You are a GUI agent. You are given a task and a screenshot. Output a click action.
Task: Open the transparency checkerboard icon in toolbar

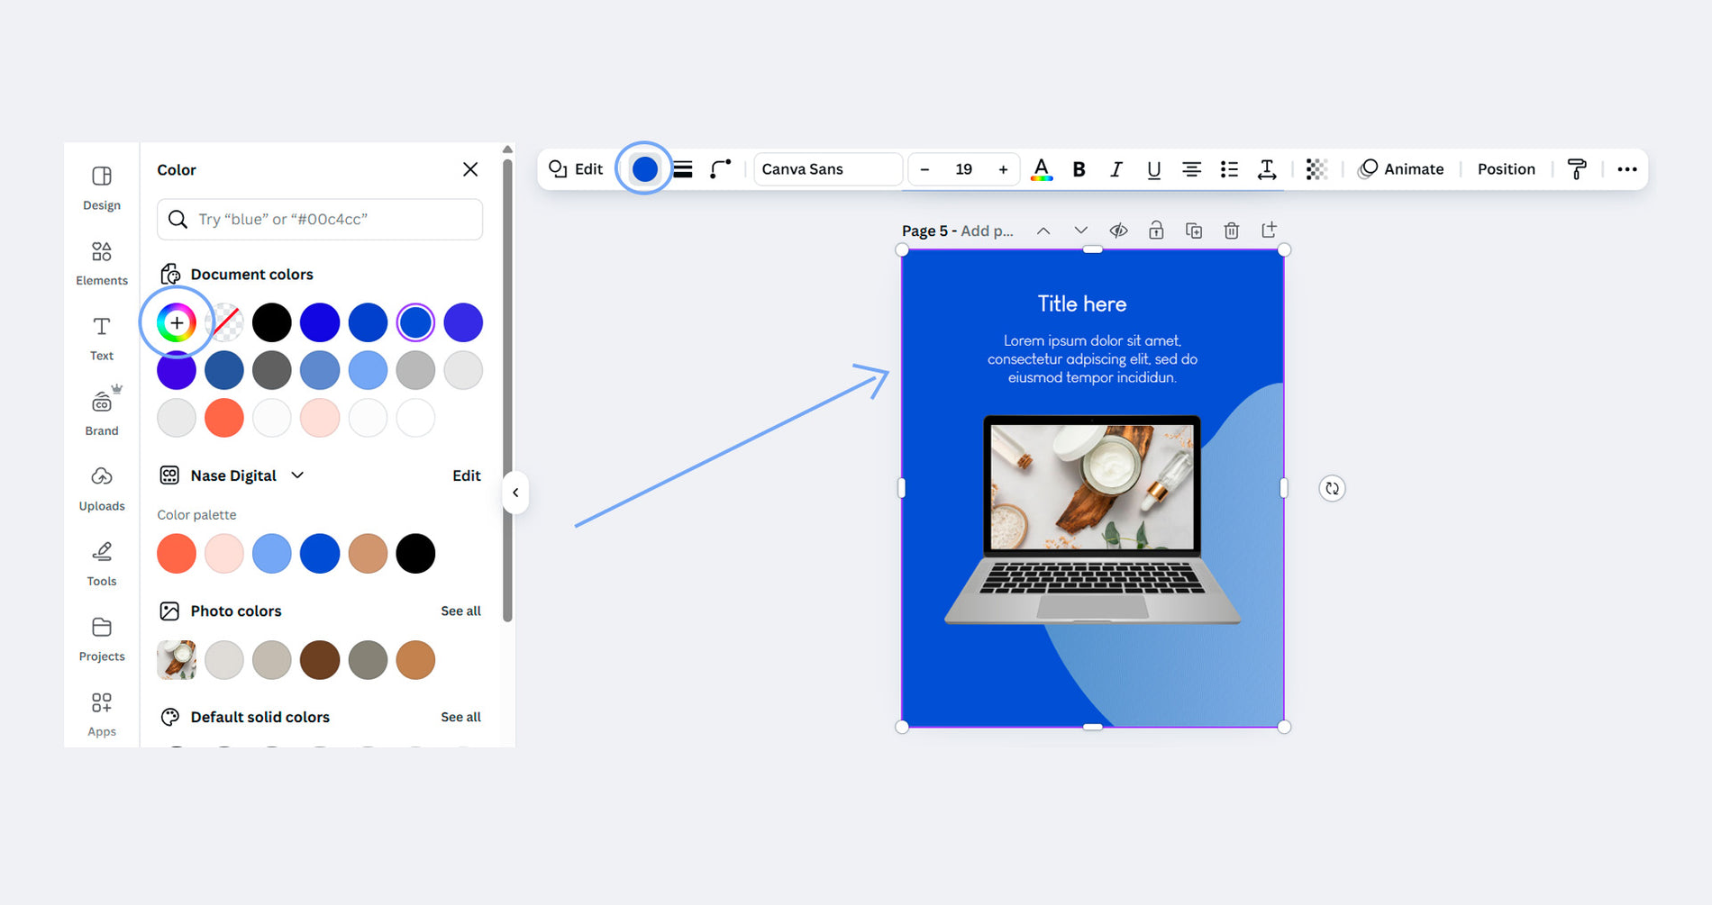click(x=1316, y=169)
